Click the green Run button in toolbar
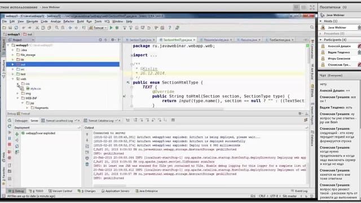361x203 pixels. (x=111, y=28)
